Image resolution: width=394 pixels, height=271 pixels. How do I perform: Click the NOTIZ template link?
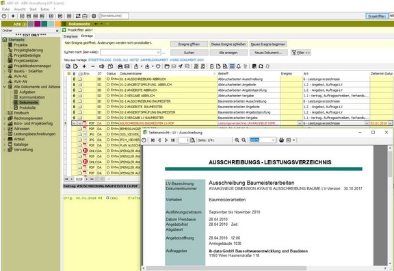(x=134, y=60)
